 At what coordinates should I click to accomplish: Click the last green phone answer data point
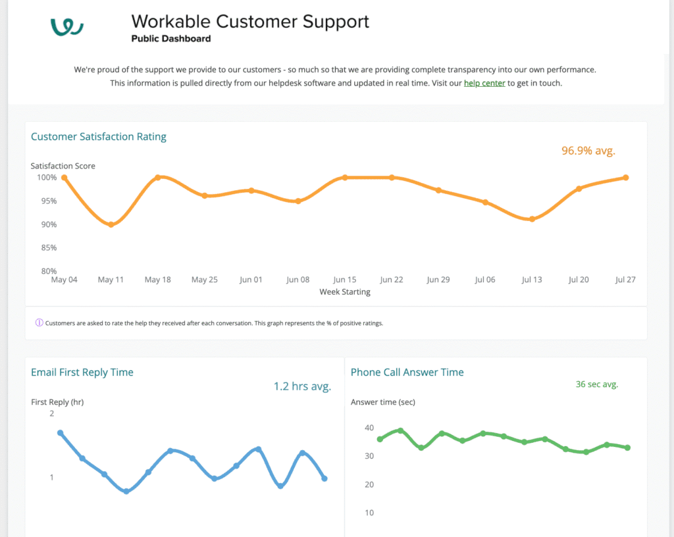tap(628, 447)
